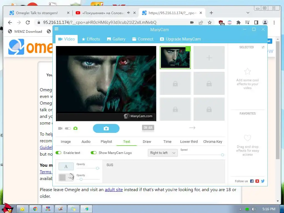
Task: Expand the Chrome tab search chevron
Action: tap(248, 13)
